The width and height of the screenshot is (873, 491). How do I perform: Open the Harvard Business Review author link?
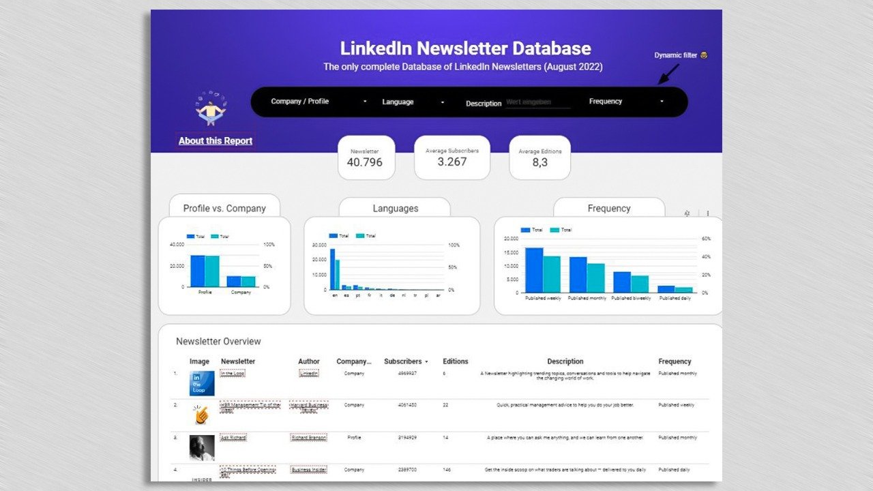click(309, 407)
